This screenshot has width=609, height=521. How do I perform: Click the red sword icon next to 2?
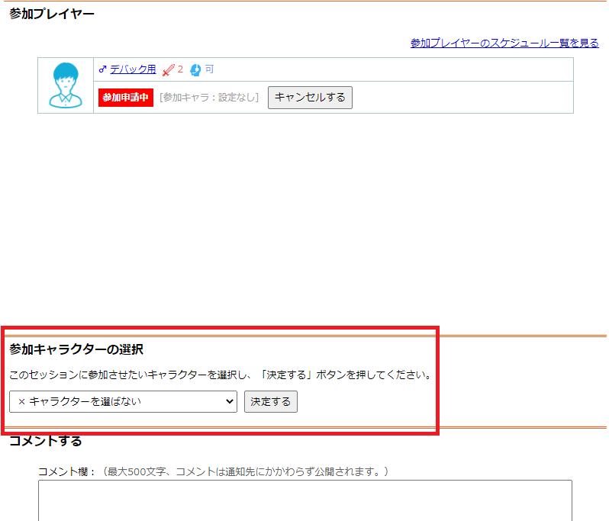(168, 70)
